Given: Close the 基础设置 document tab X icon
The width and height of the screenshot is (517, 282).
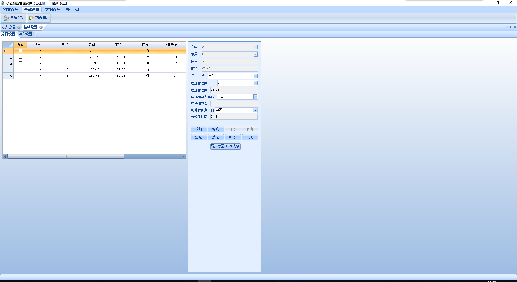Looking at the screenshot, I should point(41,27).
